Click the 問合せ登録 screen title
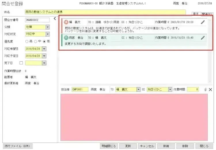Viewport: 216px width, 150px height. point(12,4)
